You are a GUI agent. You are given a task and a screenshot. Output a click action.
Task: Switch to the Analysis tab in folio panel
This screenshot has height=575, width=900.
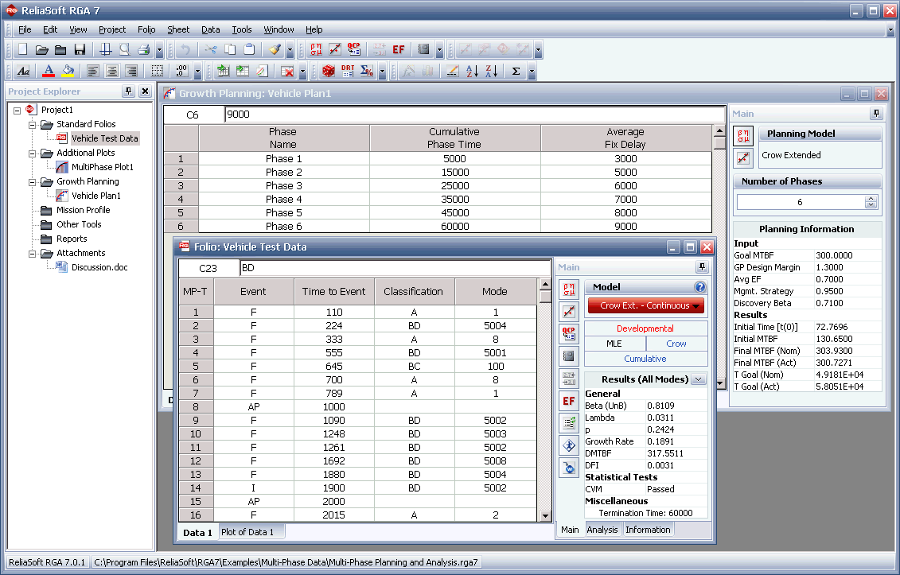(602, 530)
